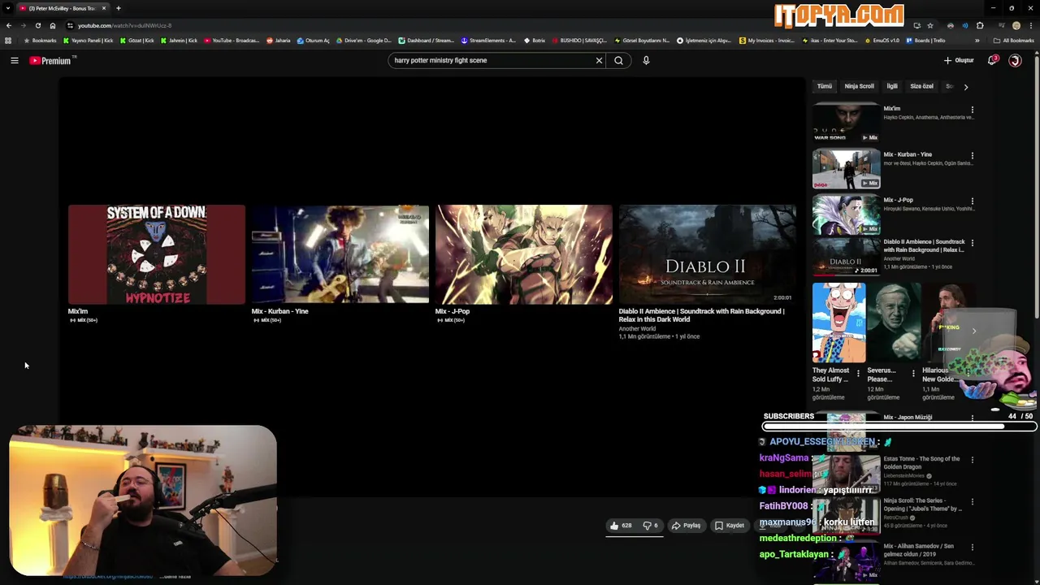1040x585 pixels.
Task: Click the magnifier search button
Action: click(x=618, y=60)
